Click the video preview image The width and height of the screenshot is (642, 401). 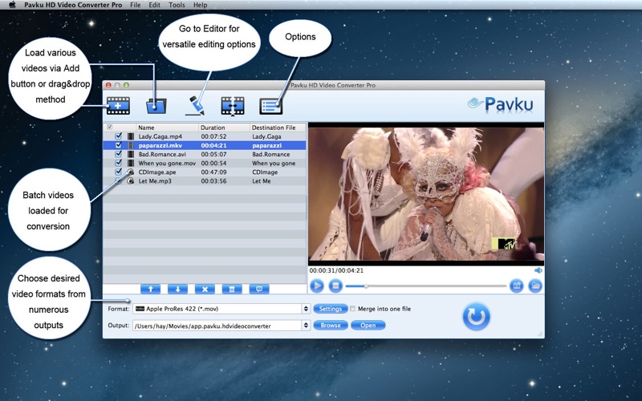click(x=426, y=193)
